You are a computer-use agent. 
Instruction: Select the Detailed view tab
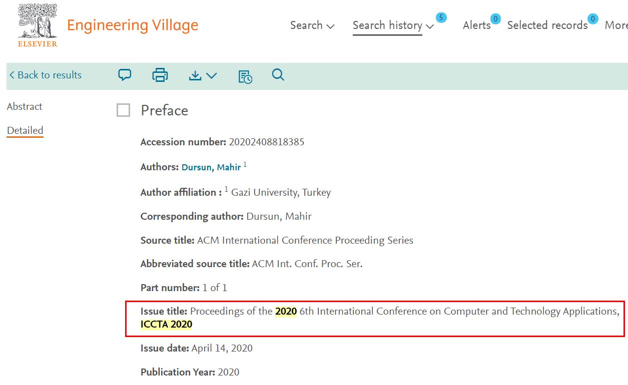(25, 130)
